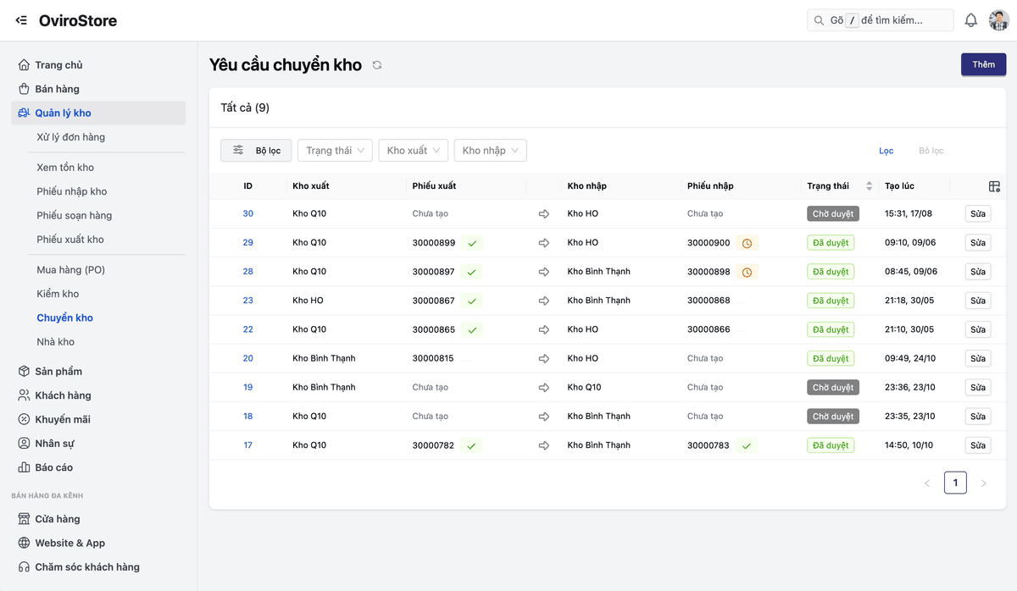Expand the Trạng thái filter dropdown
1017x591 pixels.
coord(335,151)
